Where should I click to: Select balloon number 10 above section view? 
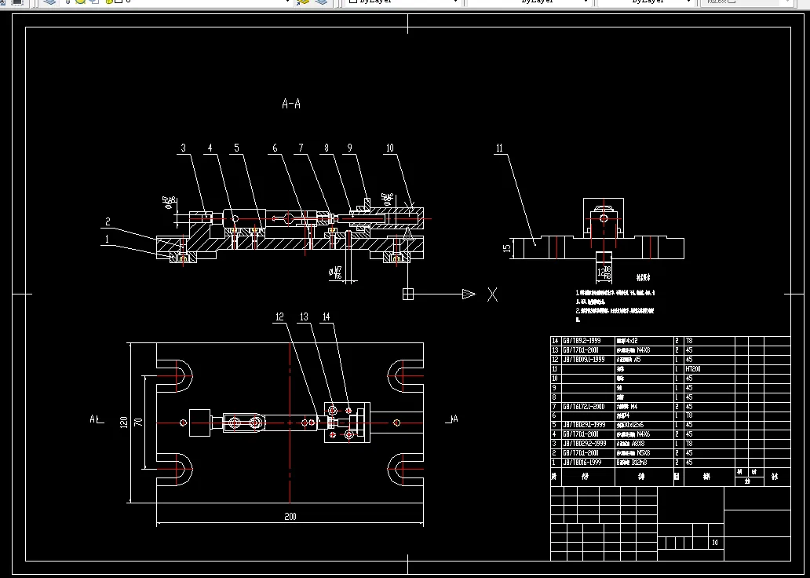[389, 148]
